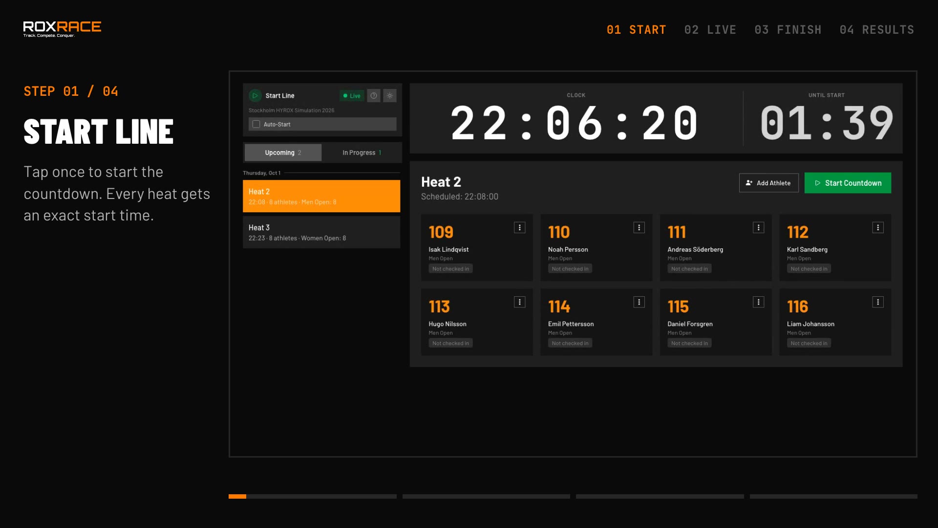Screen dimensions: 938x528
Task: Click Daniel Forsgren's Not checked in badge
Action: (689, 343)
